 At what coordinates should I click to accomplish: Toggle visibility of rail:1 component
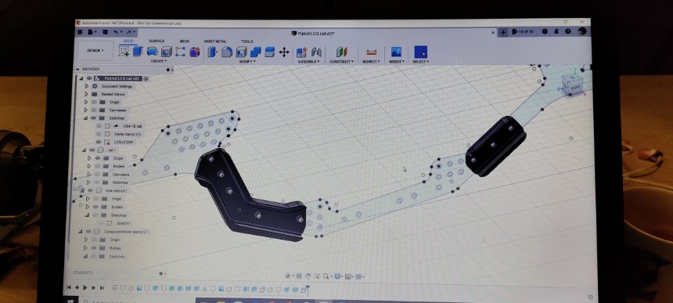coord(92,150)
